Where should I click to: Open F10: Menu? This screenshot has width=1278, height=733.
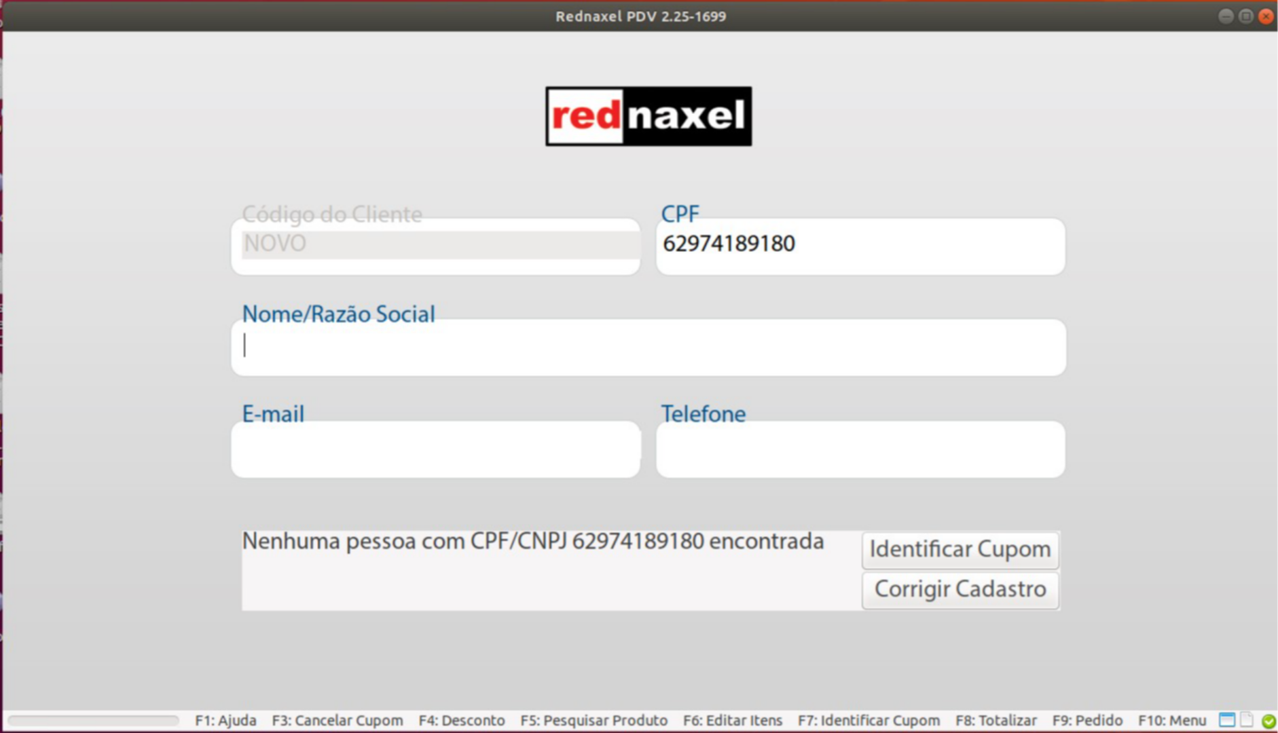pos(1171,720)
